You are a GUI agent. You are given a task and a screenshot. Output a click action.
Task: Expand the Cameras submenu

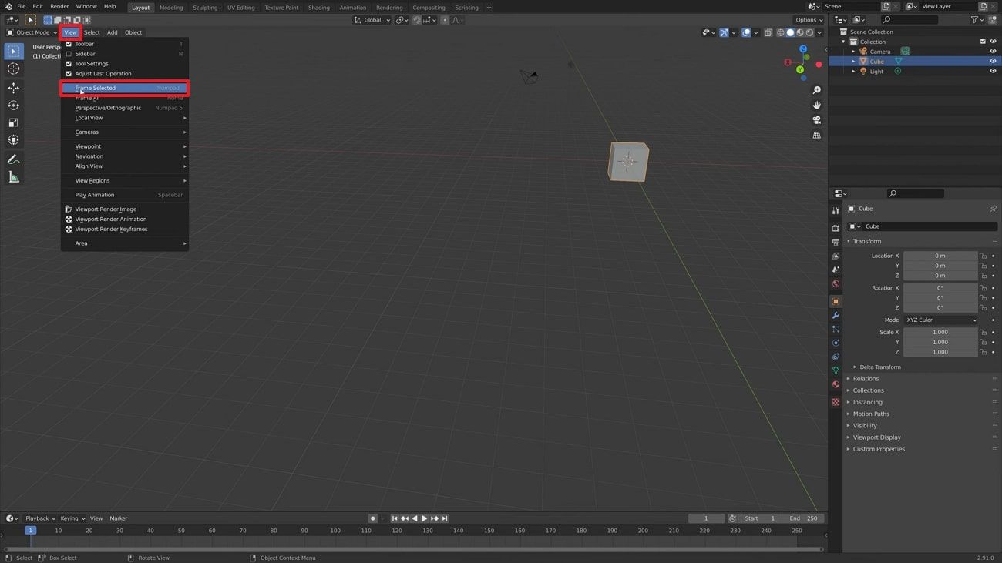(x=123, y=132)
